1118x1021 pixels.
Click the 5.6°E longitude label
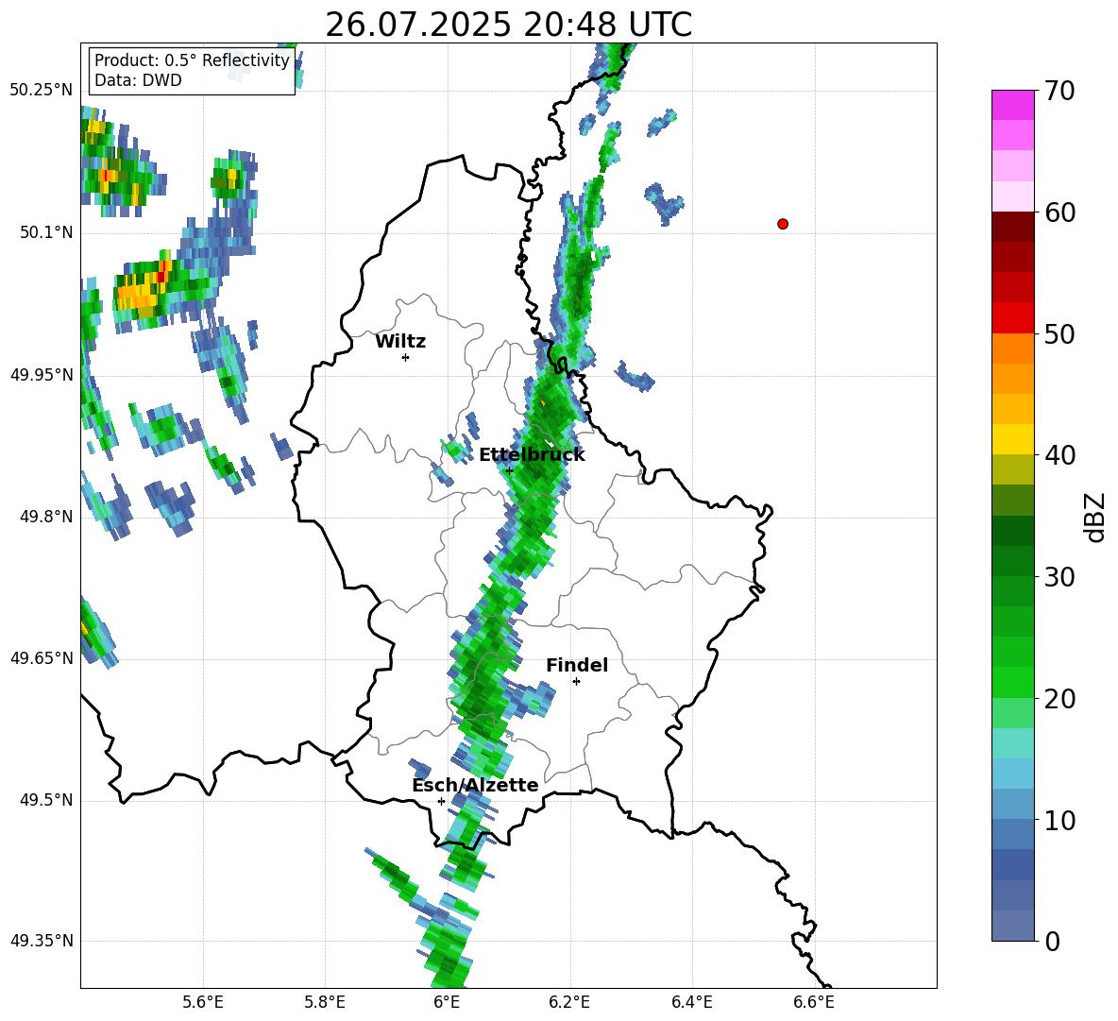[x=202, y=1002]
